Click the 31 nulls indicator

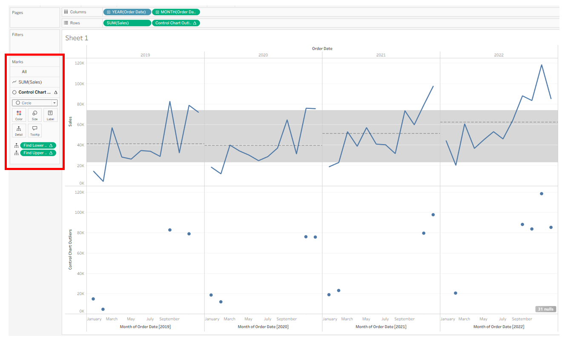click(x=546, y=309)
